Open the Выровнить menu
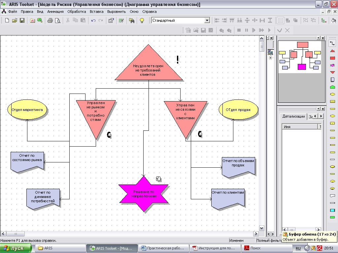 click(x=117, y=12)
